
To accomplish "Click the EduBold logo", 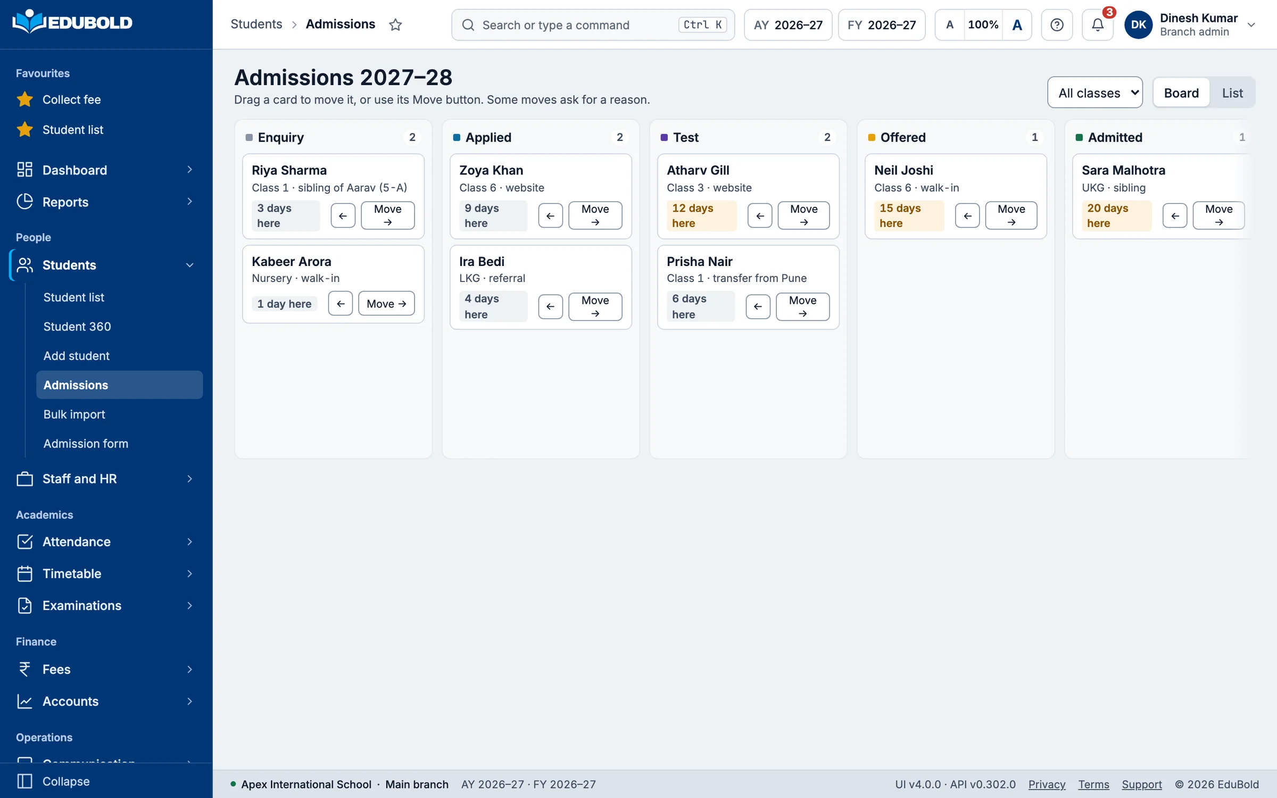I will 72,22.
